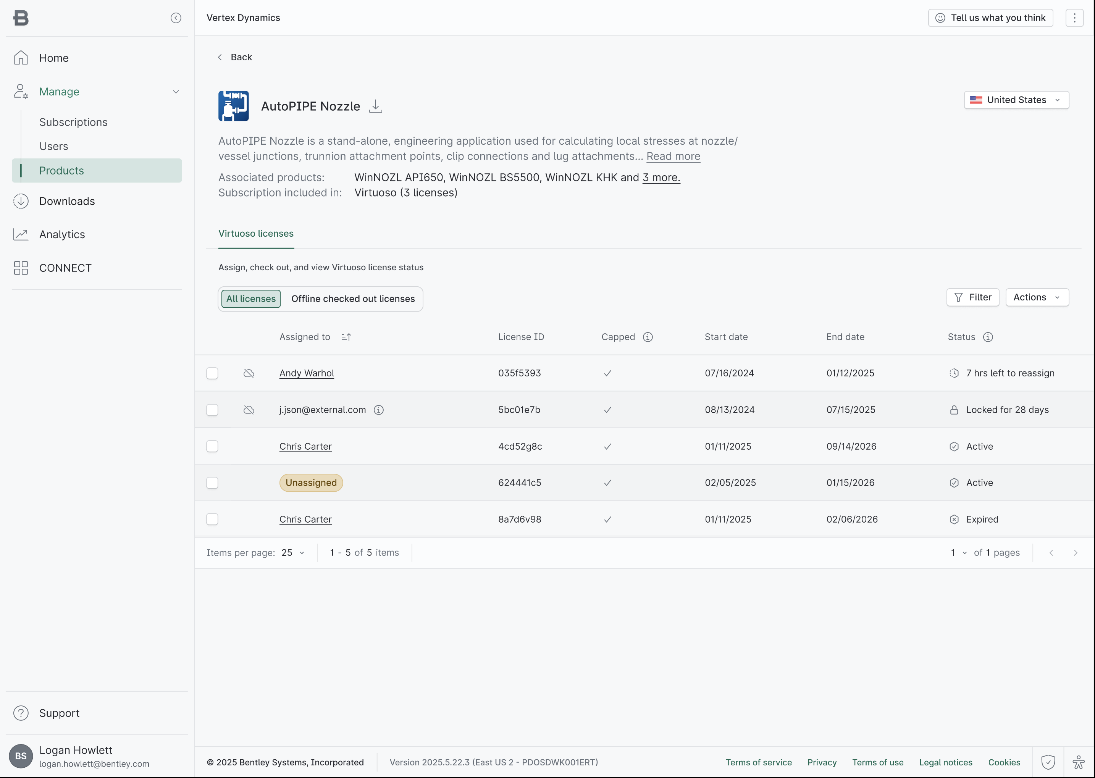Viewport: 1095px width, 778px height.
Task: Click Active status icon for license 624441c5
Action: (x=954, y=483)
